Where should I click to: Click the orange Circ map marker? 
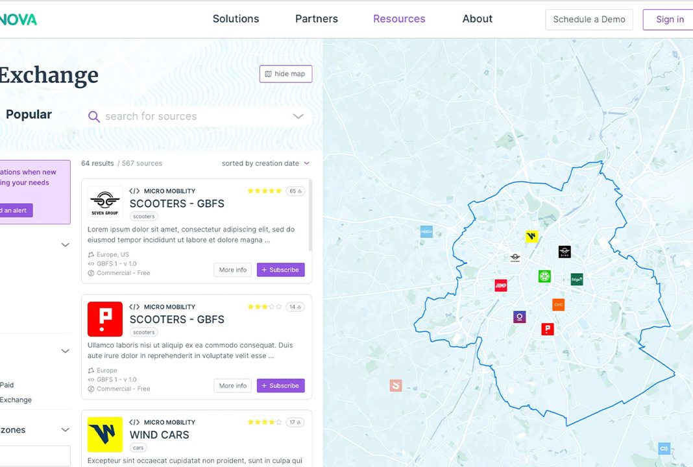[x=558, y=304]
